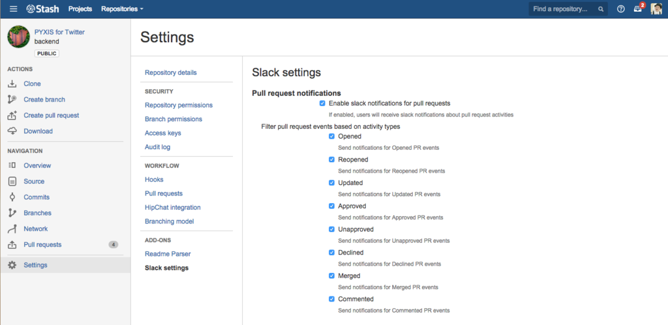Toggle Enable slack notifications for pull requests
This screenshot has width=668, height=325.
point(322,104)
